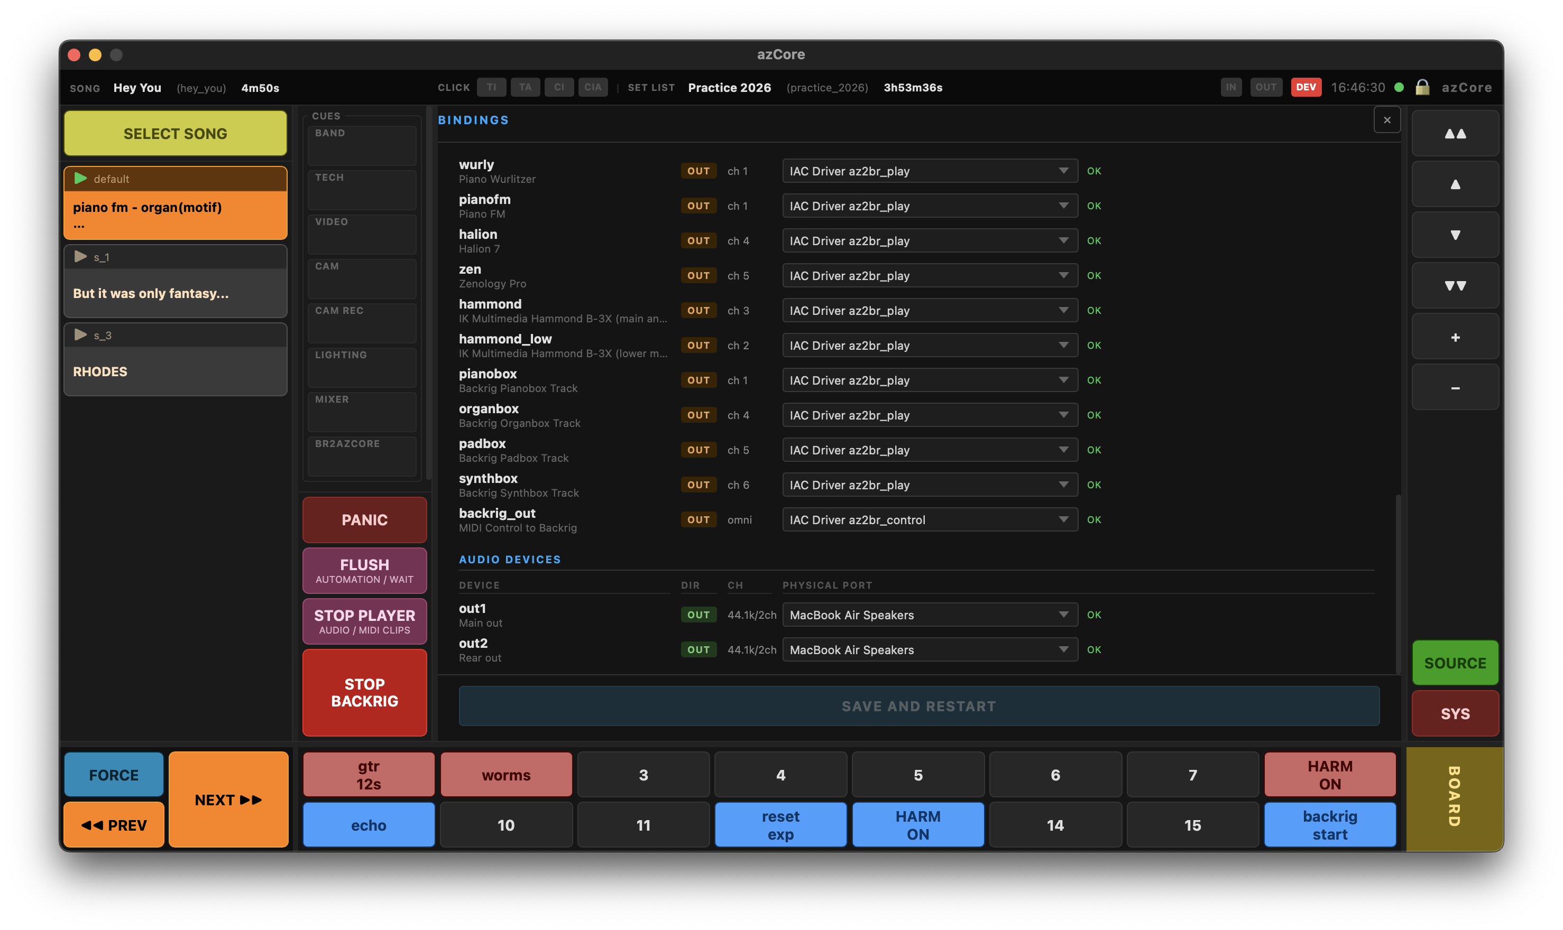Select the BOARD tab on the right edge
The width and height of the screenshot is (1563, 930).
pyautogui.click(x=1455, y=799)
